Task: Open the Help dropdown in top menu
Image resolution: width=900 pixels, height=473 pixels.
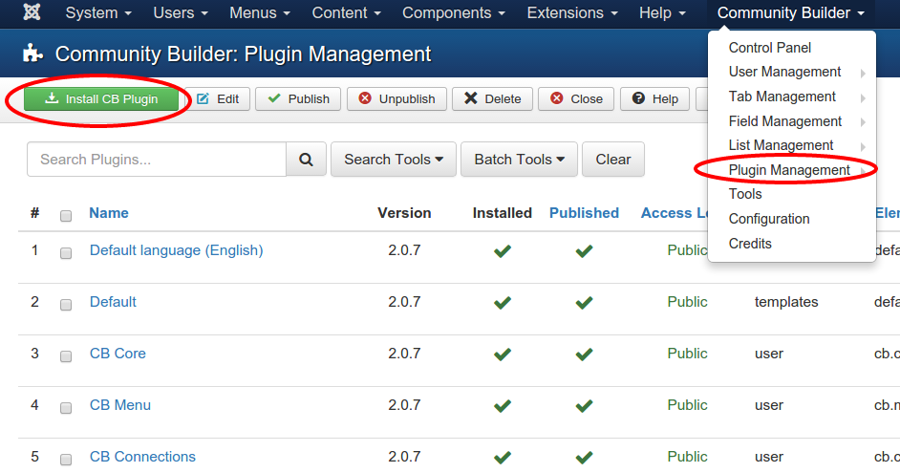Action: (662, 12)
